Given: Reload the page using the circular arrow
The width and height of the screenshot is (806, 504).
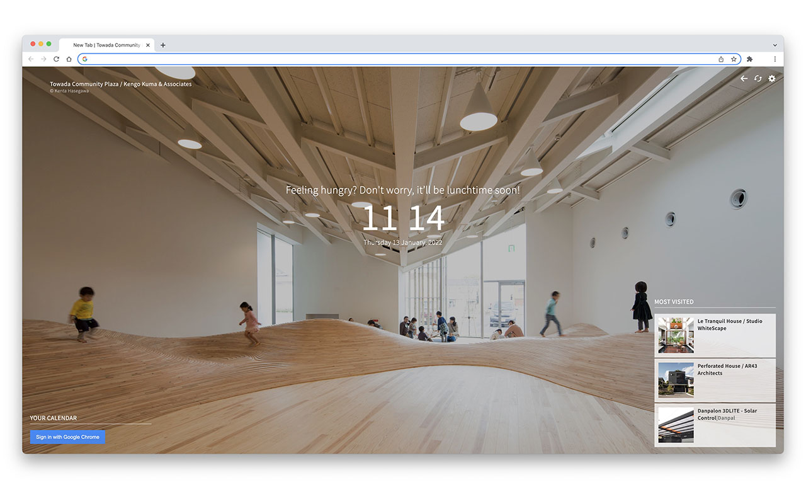Looking at the screenshot, I should [x=55, y=59].
